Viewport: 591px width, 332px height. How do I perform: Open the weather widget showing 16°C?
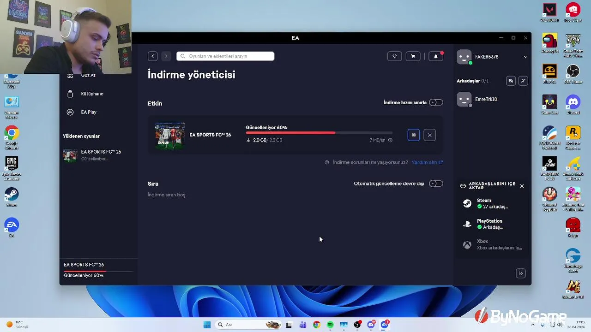[18, 325]
